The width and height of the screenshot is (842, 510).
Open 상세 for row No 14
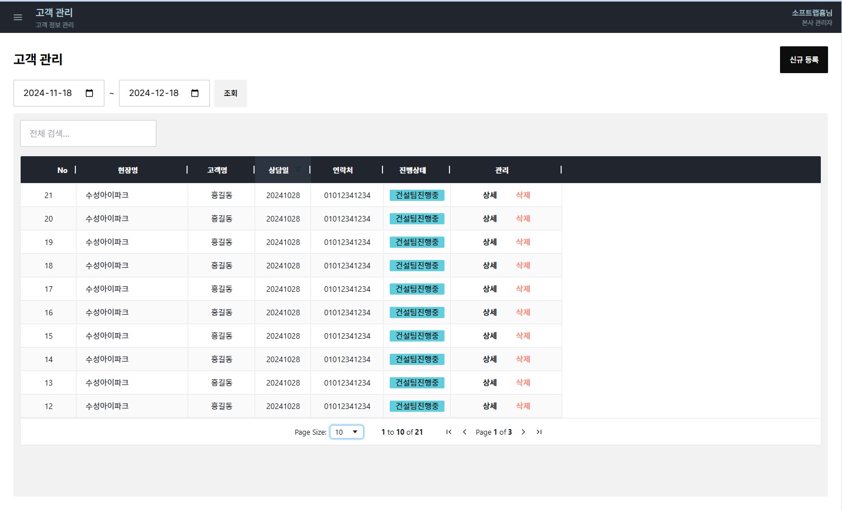(x=490, y=359)
